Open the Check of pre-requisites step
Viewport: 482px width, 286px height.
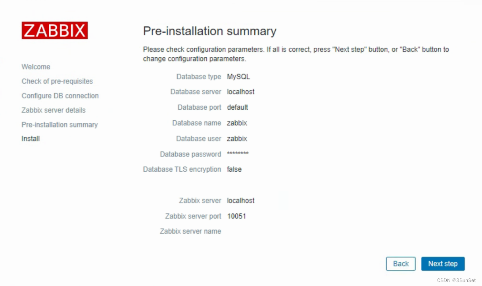pyautogui.click(x=57, y=81)
